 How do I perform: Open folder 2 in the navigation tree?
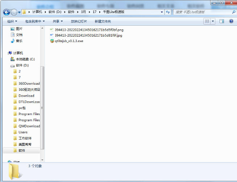pos(20,71)
